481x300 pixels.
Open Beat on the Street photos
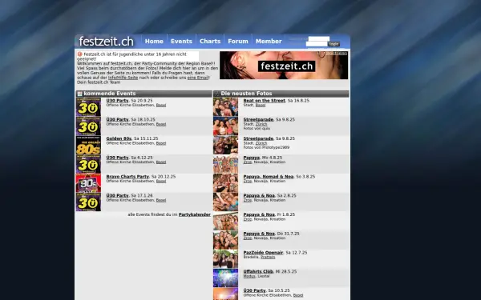tap(264, 101)
